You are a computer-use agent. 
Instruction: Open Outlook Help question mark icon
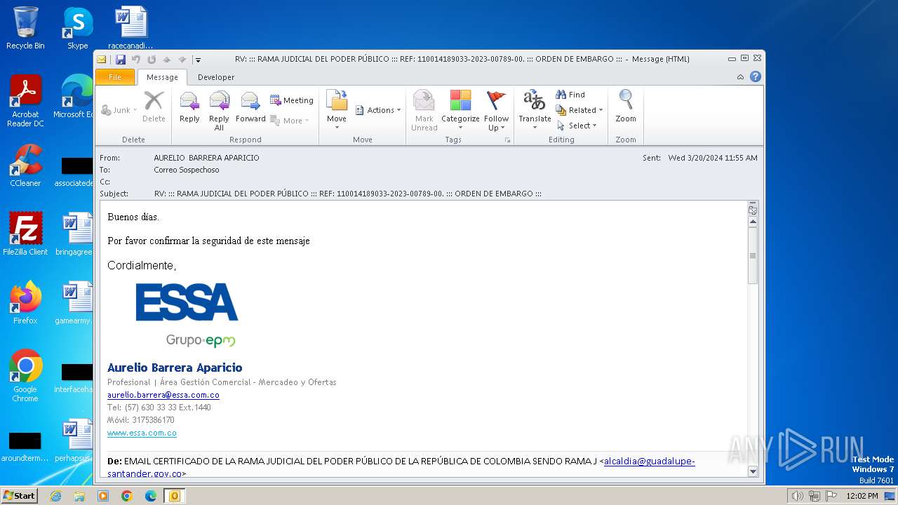756,76
